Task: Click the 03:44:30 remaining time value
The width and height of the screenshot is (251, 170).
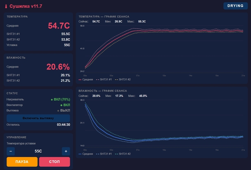Action: pos(63,124)
